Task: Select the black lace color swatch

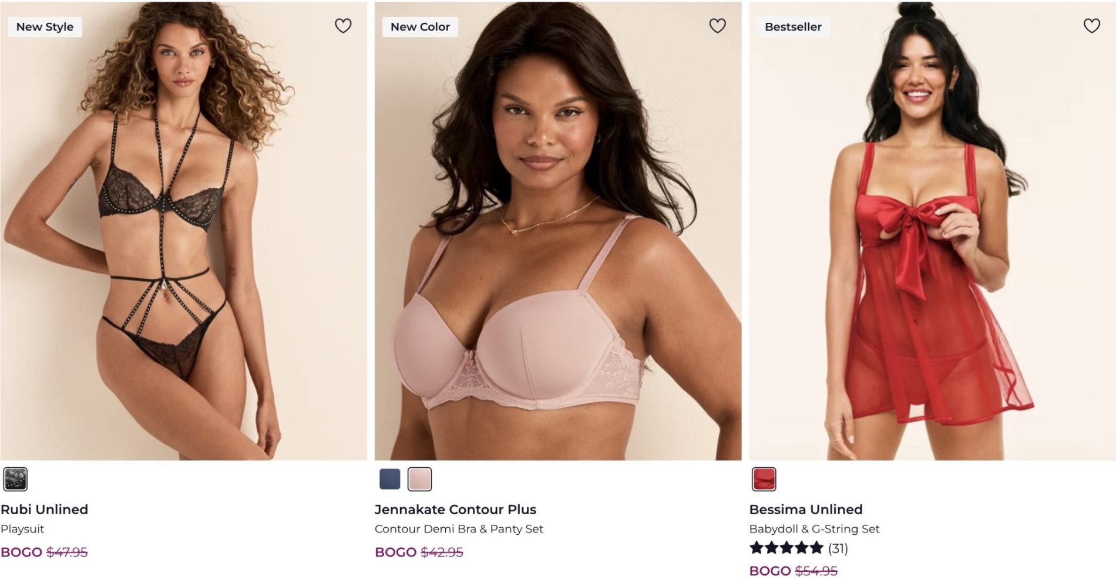Action: pos(15,479)
